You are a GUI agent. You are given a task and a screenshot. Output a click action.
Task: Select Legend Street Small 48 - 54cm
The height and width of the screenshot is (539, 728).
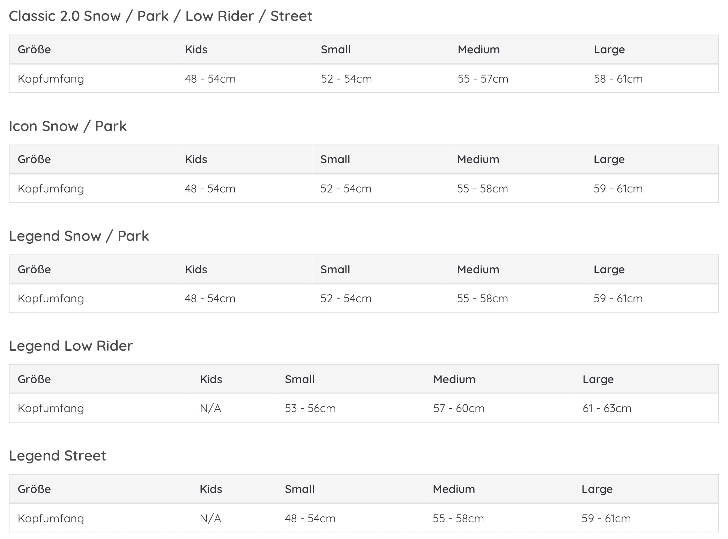click(310, 518)
